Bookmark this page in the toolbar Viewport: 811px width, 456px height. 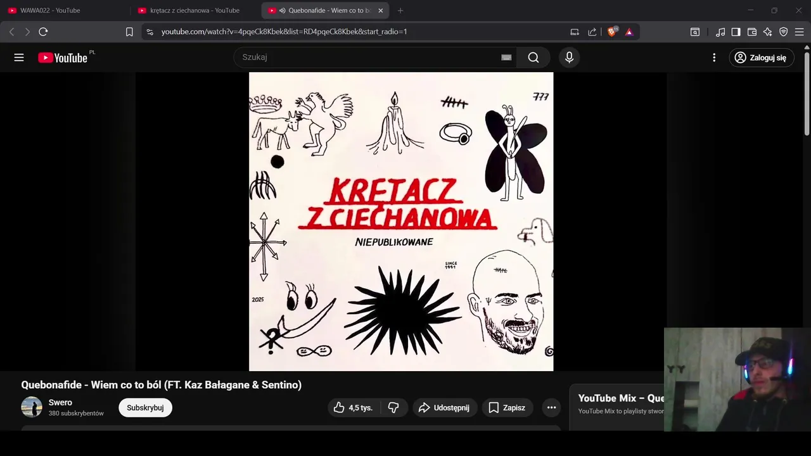[x=129, y=32]
